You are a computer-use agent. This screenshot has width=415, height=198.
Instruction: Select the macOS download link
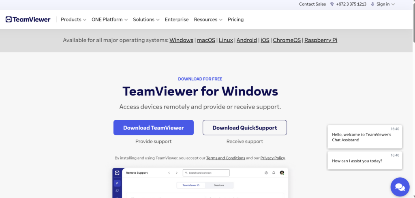pyautogui.click(x=206, y=40)
